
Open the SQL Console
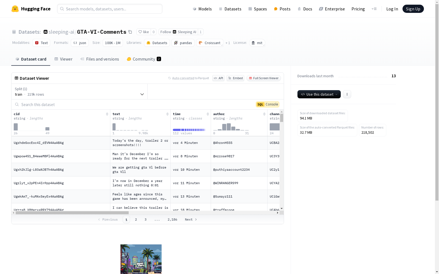pos(268,104)
